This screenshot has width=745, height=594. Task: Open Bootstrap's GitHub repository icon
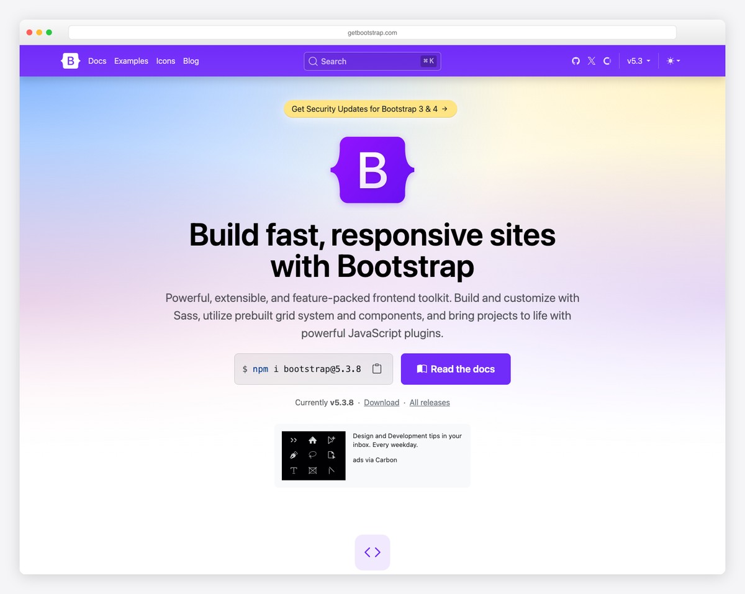pos(576,61)
